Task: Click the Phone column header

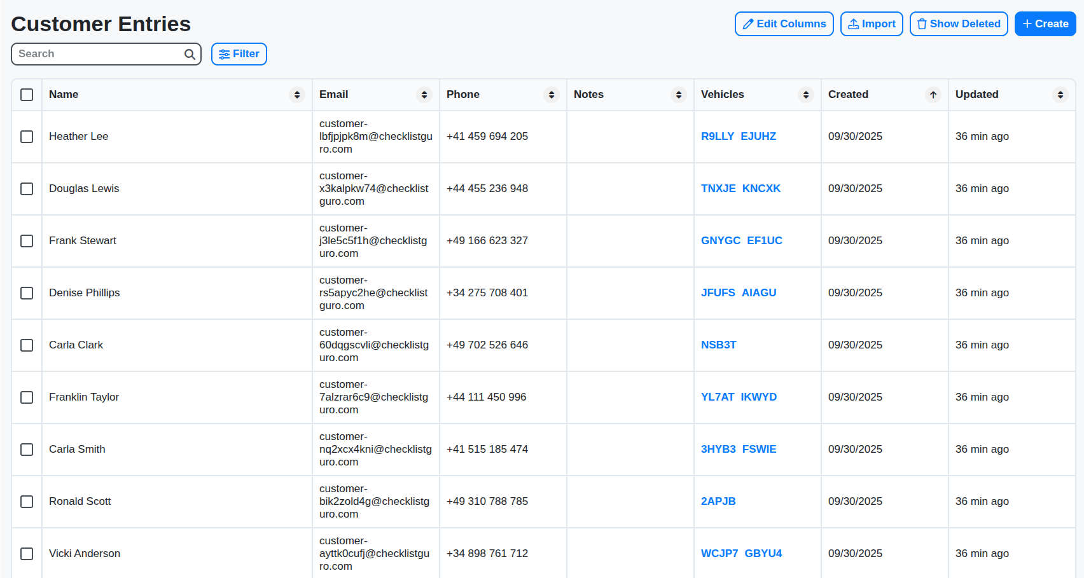Action: 462,94
